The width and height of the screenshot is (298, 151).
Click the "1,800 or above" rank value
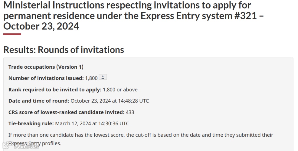[120, 89]
